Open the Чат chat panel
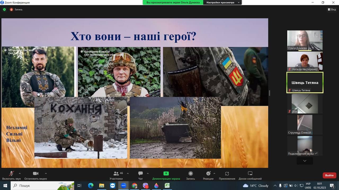 (x=140, y=175)
